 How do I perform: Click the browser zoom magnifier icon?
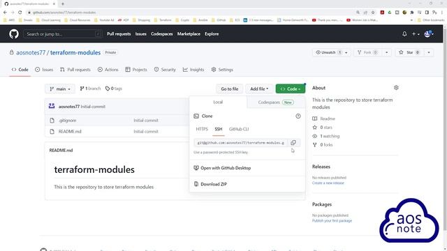click(x=358, y=13)
